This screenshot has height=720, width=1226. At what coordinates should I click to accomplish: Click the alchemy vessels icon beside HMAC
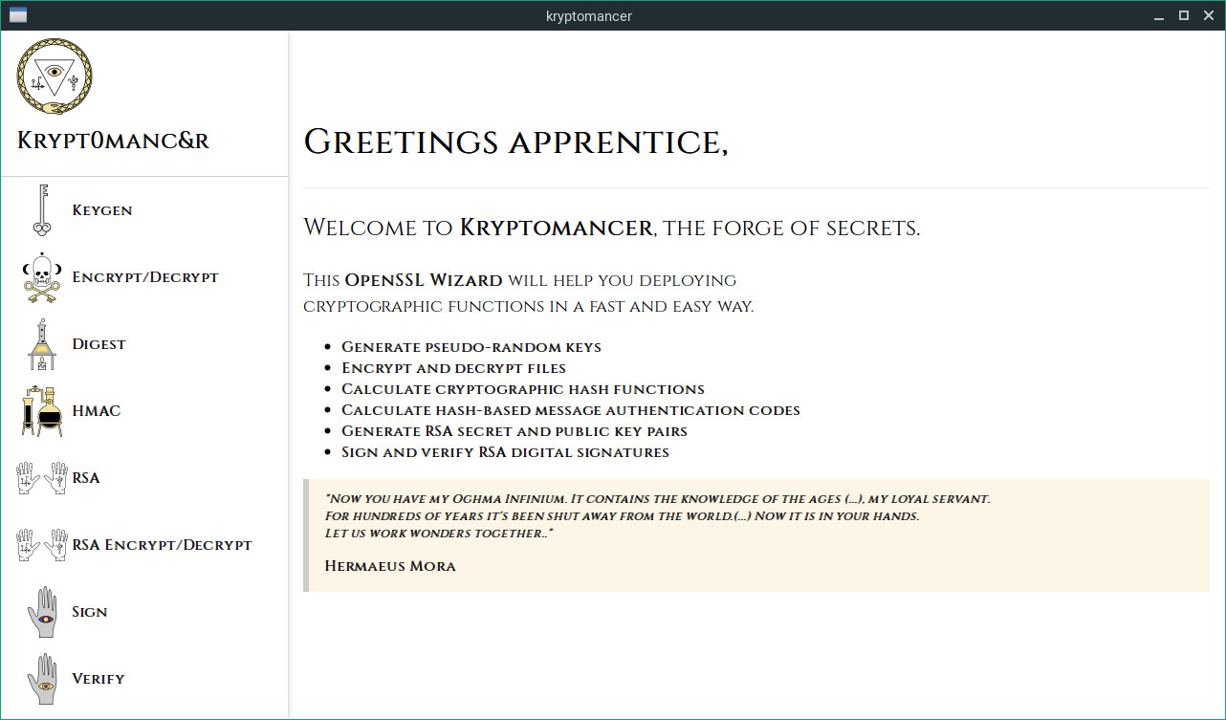(41, 411)
